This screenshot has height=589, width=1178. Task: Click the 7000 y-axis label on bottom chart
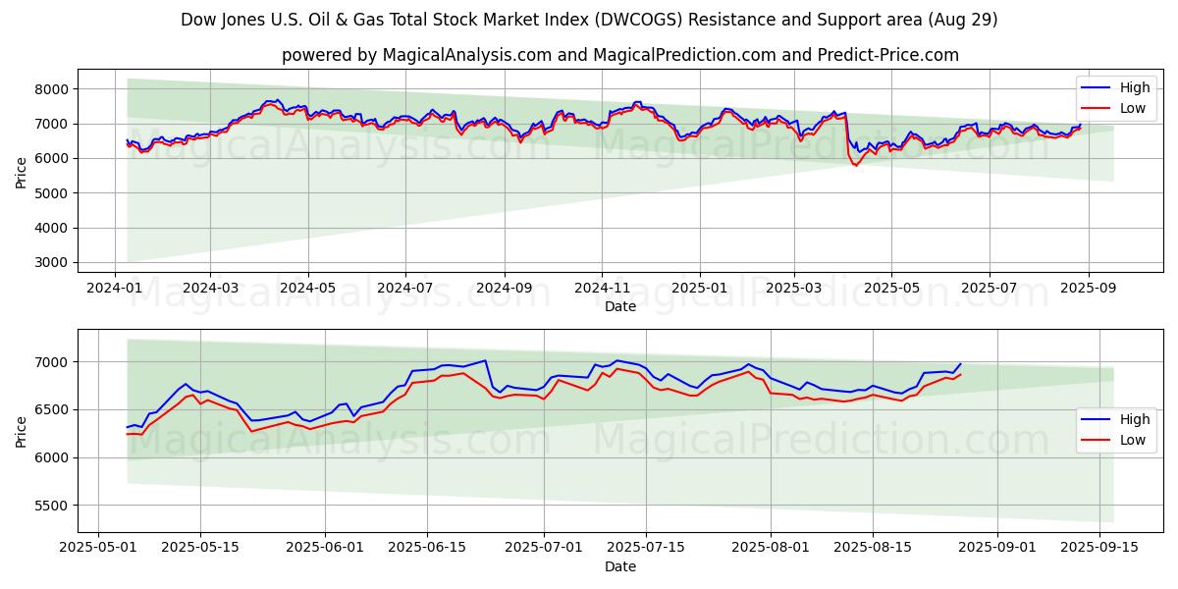(52, 362)
